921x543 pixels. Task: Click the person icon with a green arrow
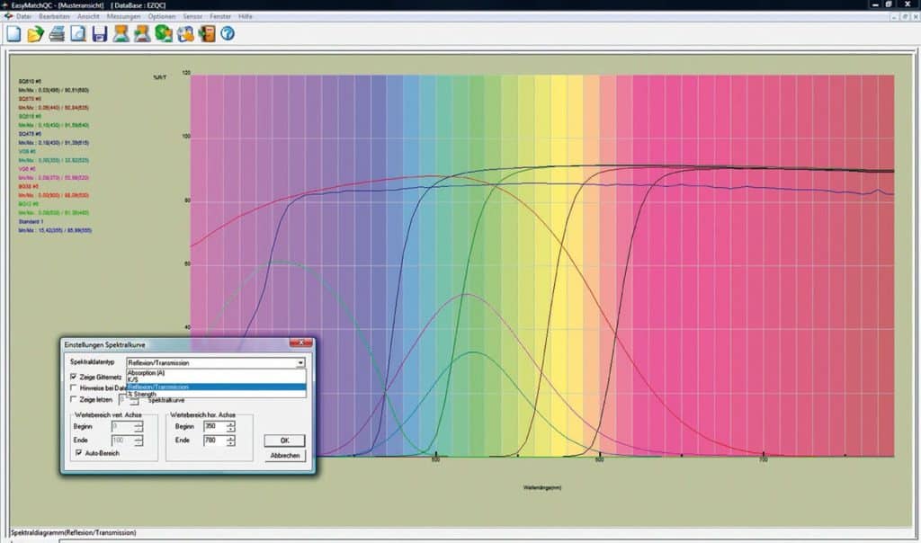[142, 34]
